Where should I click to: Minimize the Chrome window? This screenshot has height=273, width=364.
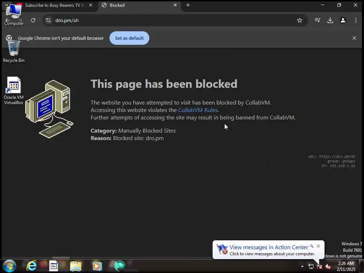point(323,5)
